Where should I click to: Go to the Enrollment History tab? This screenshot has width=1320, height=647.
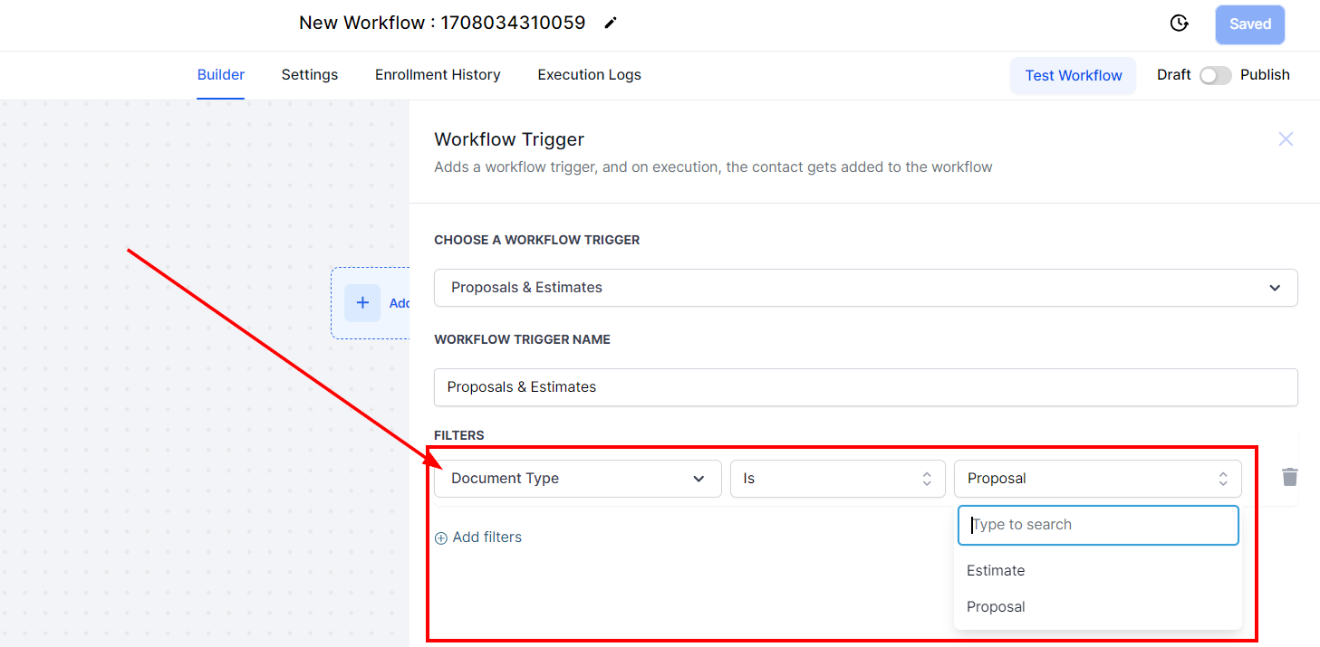[x=438, y=75]
